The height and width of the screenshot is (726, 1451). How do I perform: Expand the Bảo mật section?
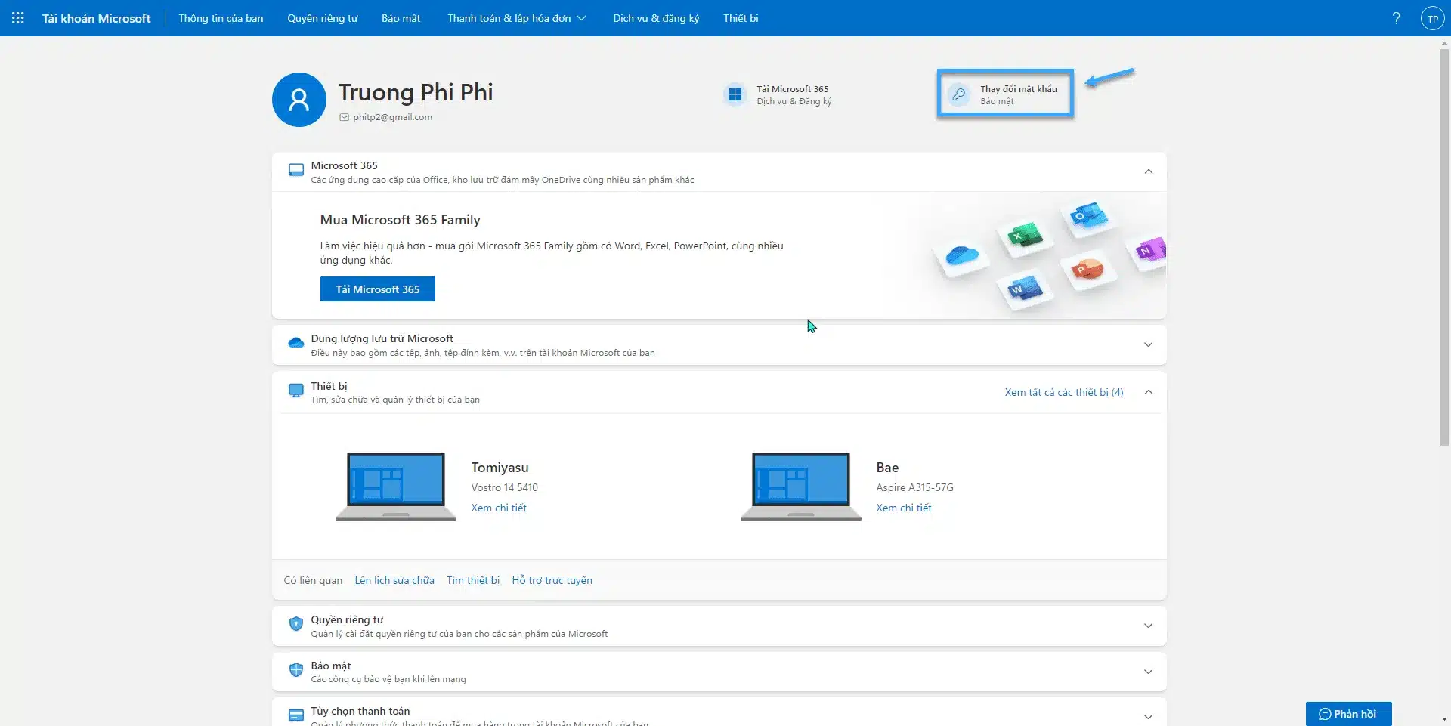(1148, 672)
